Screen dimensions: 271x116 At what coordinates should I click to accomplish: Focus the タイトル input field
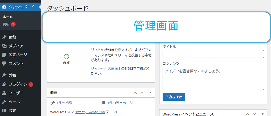coord(213,54)
